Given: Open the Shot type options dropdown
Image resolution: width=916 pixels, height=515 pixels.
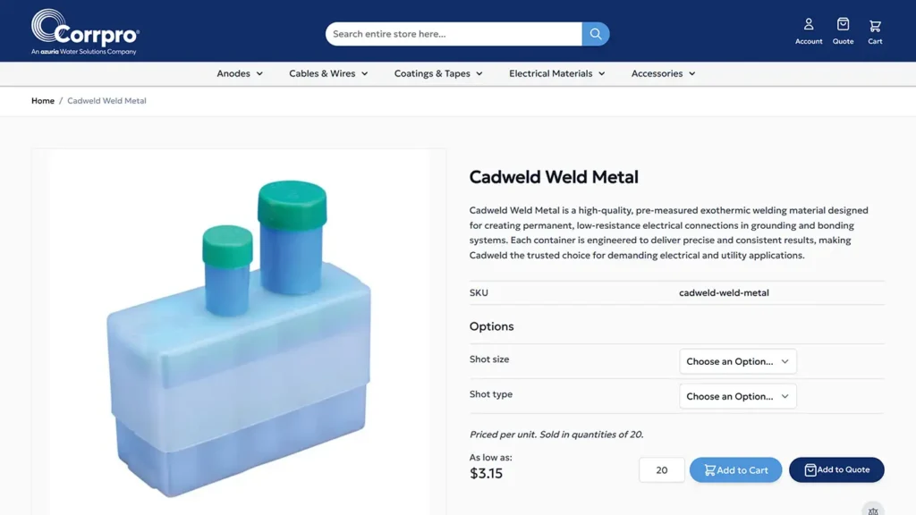Looking at the screenshot, I should [738, 396].
